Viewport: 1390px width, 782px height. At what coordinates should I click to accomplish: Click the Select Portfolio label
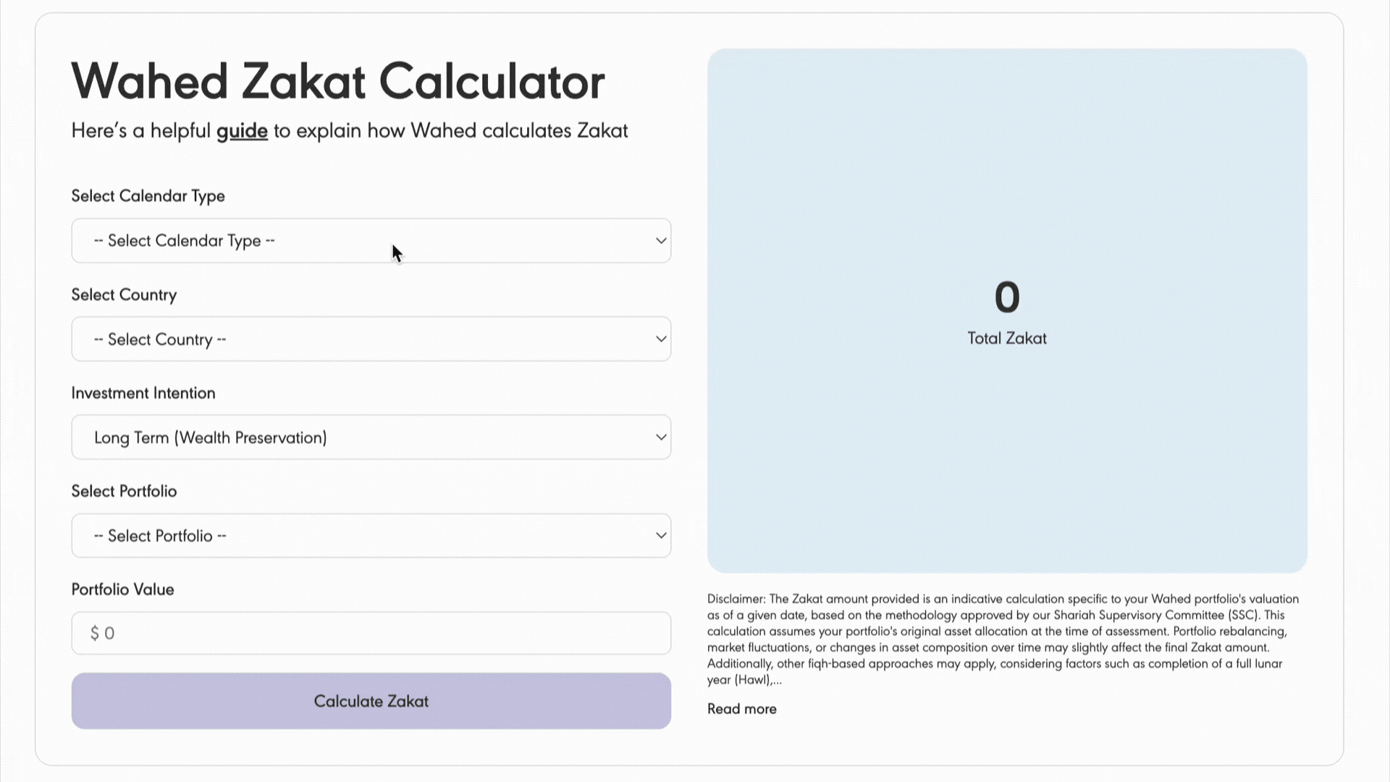click(x=124, y=491)
